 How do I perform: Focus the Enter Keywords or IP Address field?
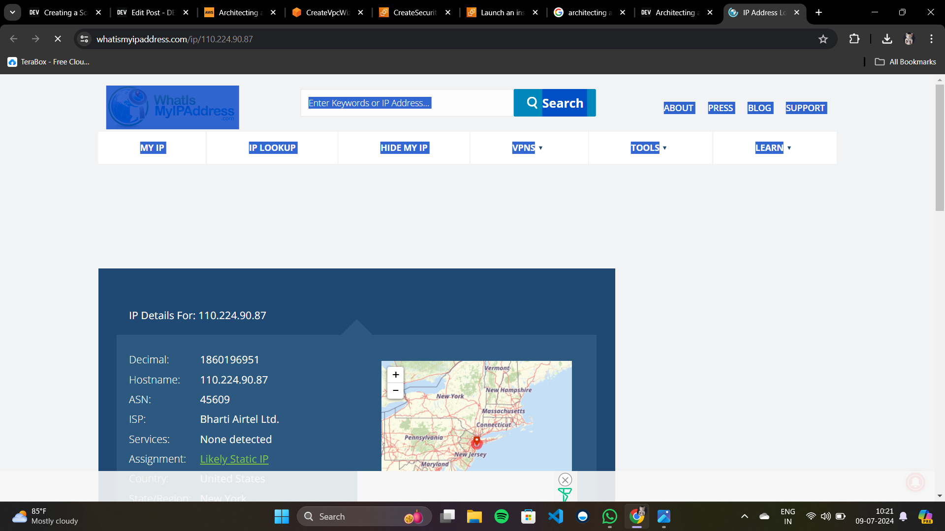click(x=407, y=103)
